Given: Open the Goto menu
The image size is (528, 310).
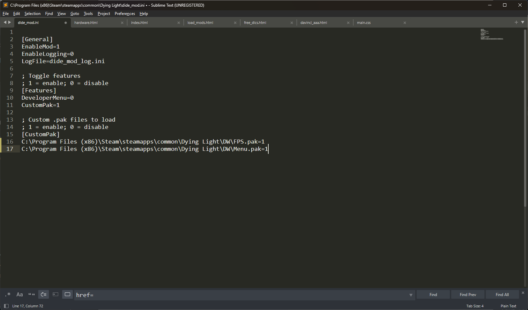Looking at the screenshot, I should click(x=75, y=14).
